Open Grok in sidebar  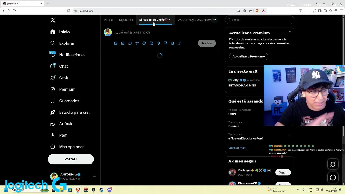coord(59,78)
